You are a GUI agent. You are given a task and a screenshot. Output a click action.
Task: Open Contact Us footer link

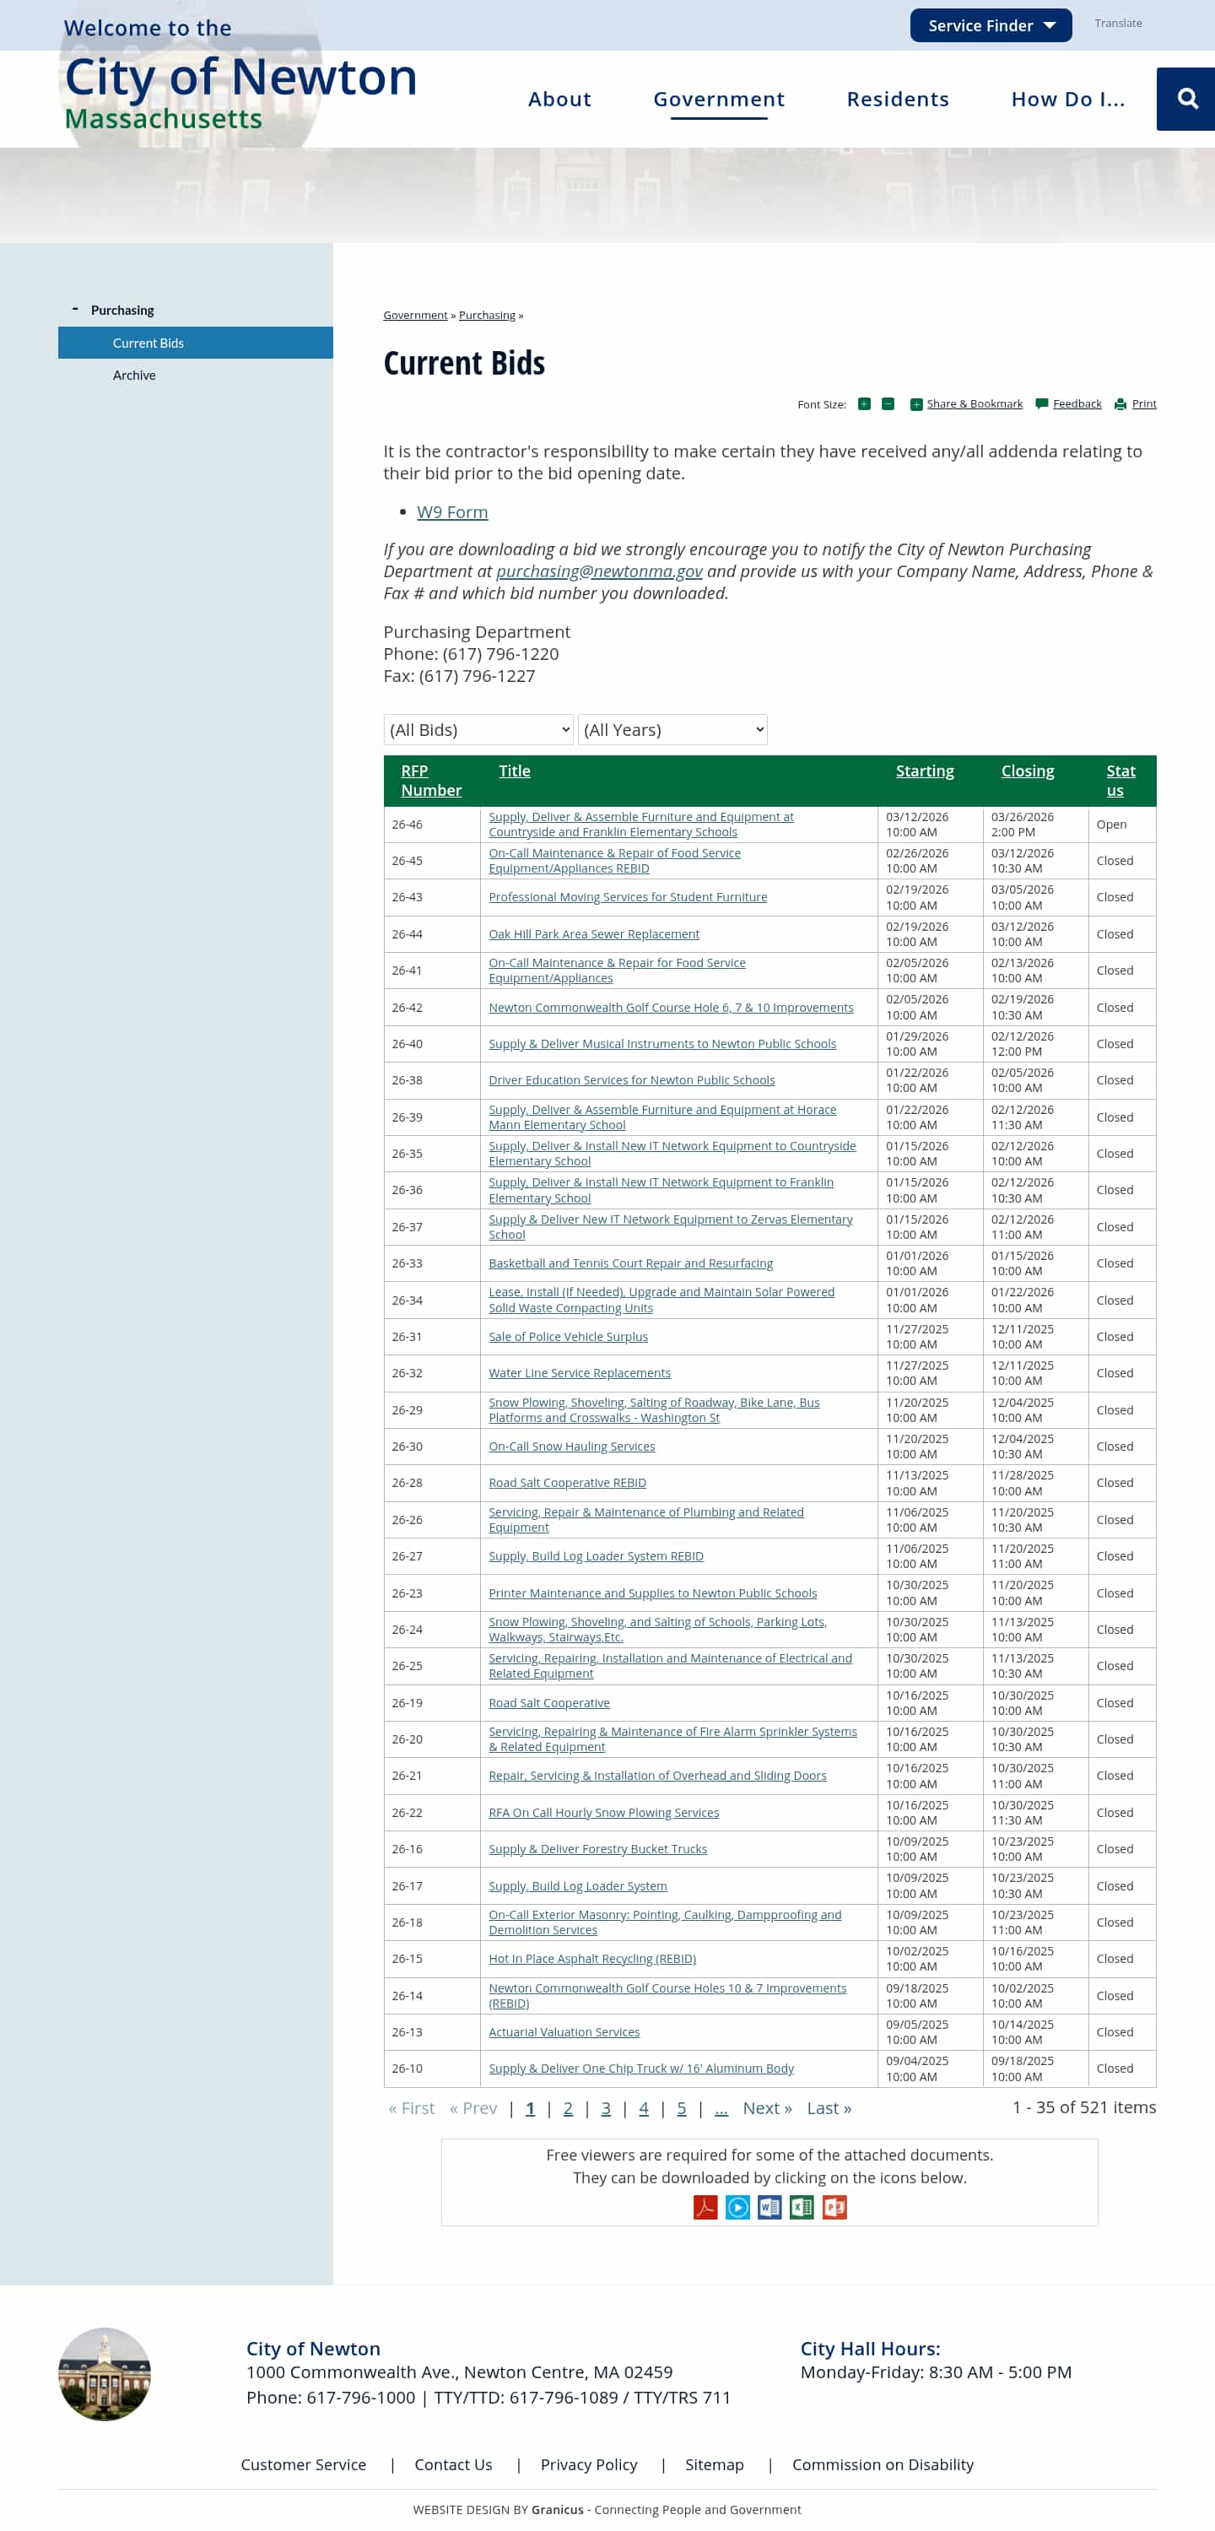(453, 2464)
